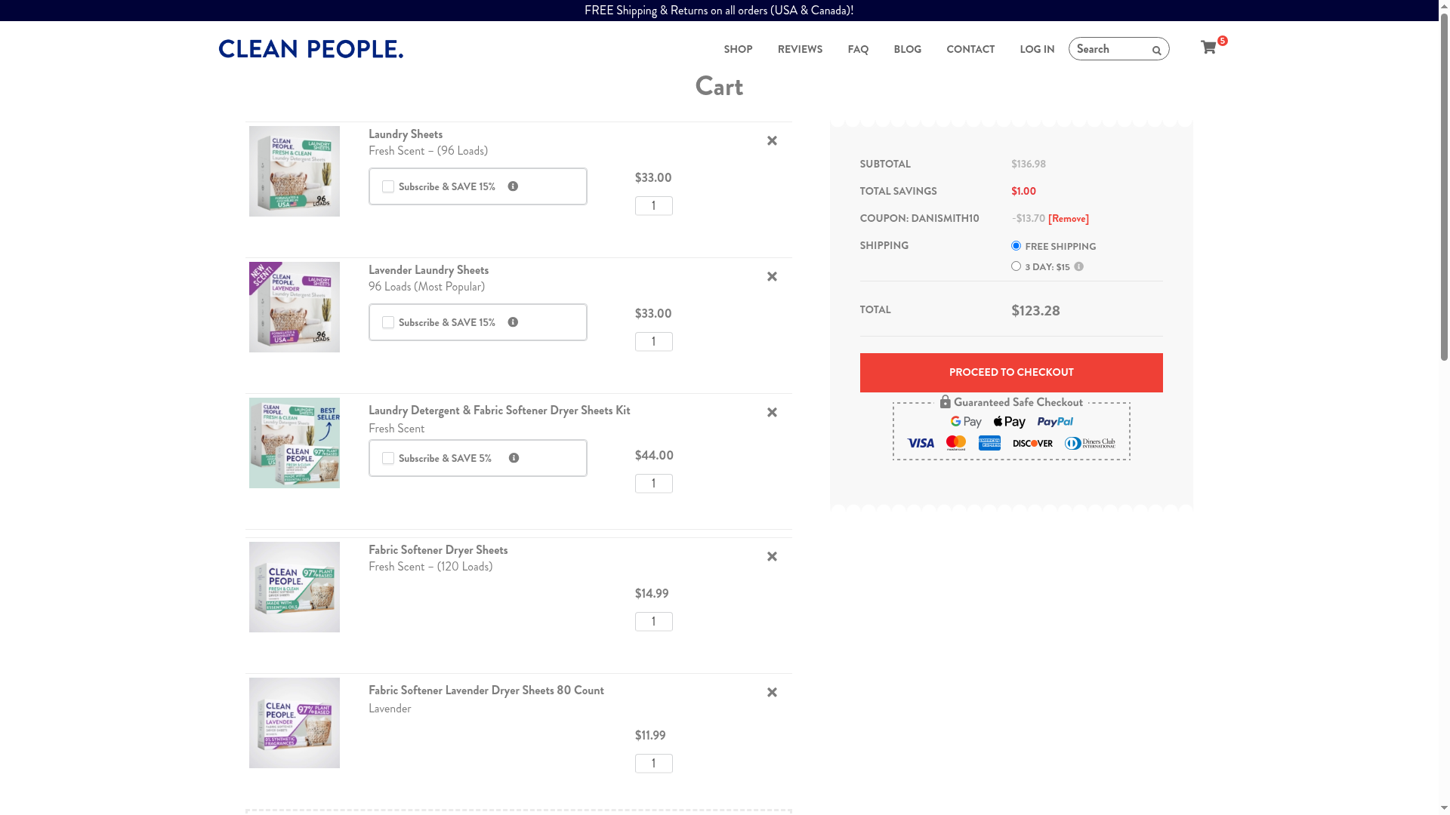The height and width of the screenshot is (815, 1450).
Task: Click the Google Pay logo
Action: 966,422
